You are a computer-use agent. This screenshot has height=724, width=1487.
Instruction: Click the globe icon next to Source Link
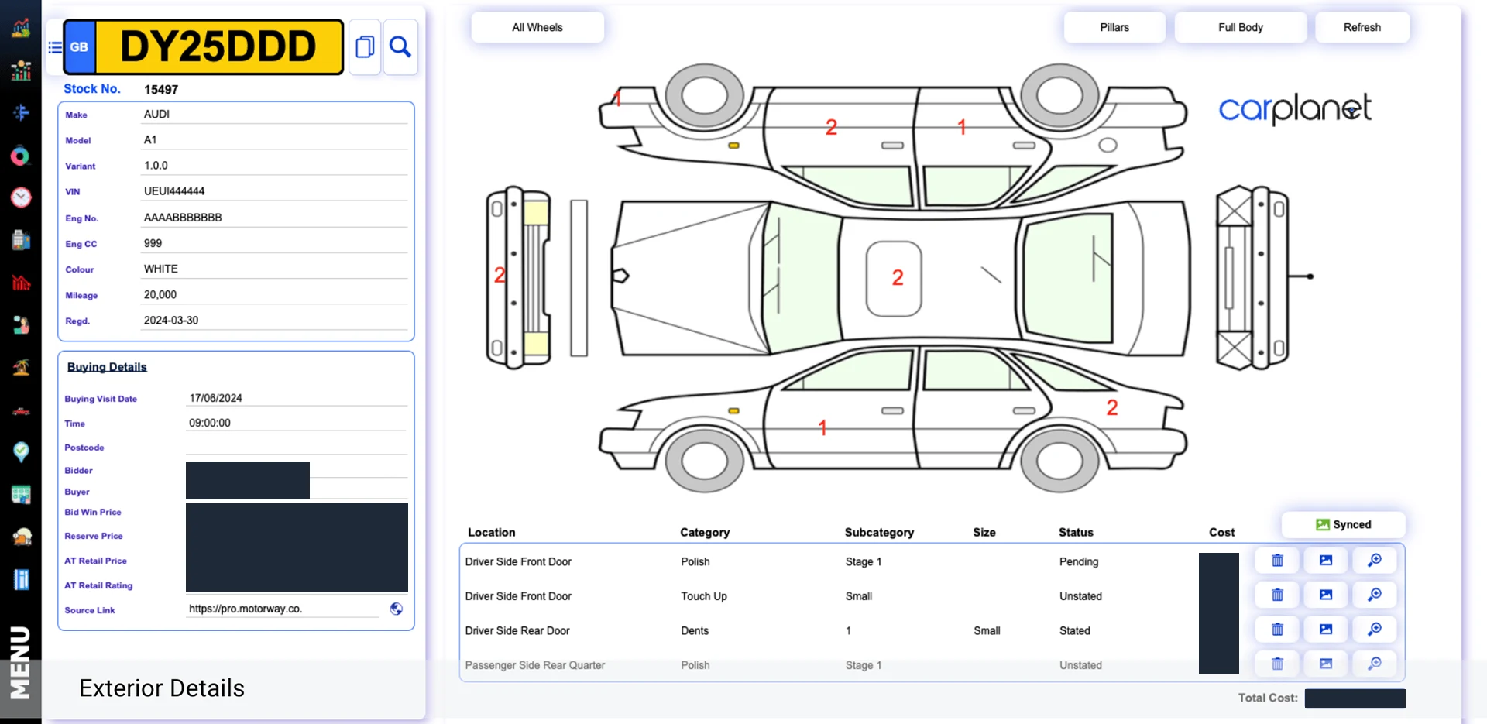click(397, 609)
